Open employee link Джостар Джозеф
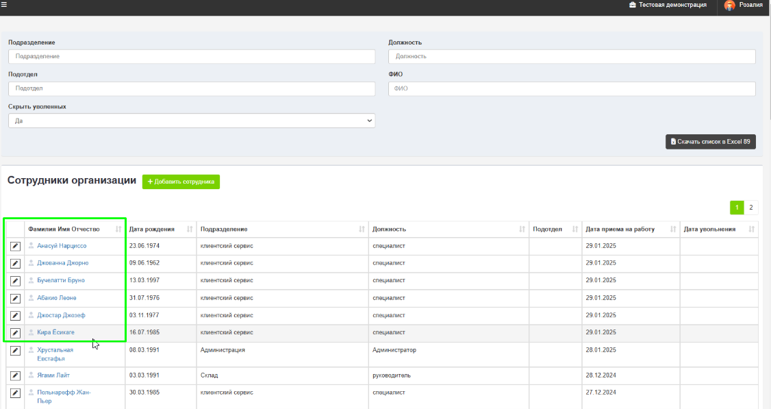 coord(61,315)
